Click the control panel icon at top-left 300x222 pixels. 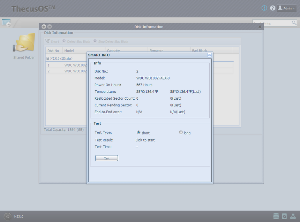coord(6,22)
